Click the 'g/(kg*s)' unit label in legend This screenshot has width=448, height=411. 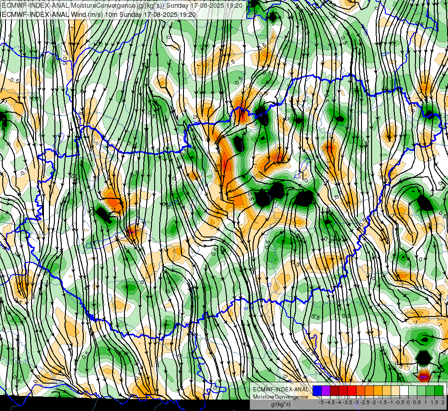pyautogui.click(x=281, y=405)
